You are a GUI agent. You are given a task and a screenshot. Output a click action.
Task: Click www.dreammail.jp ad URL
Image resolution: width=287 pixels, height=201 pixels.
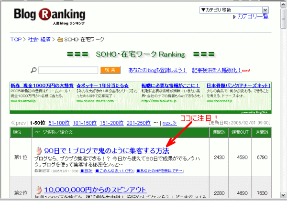click(23, 101)
